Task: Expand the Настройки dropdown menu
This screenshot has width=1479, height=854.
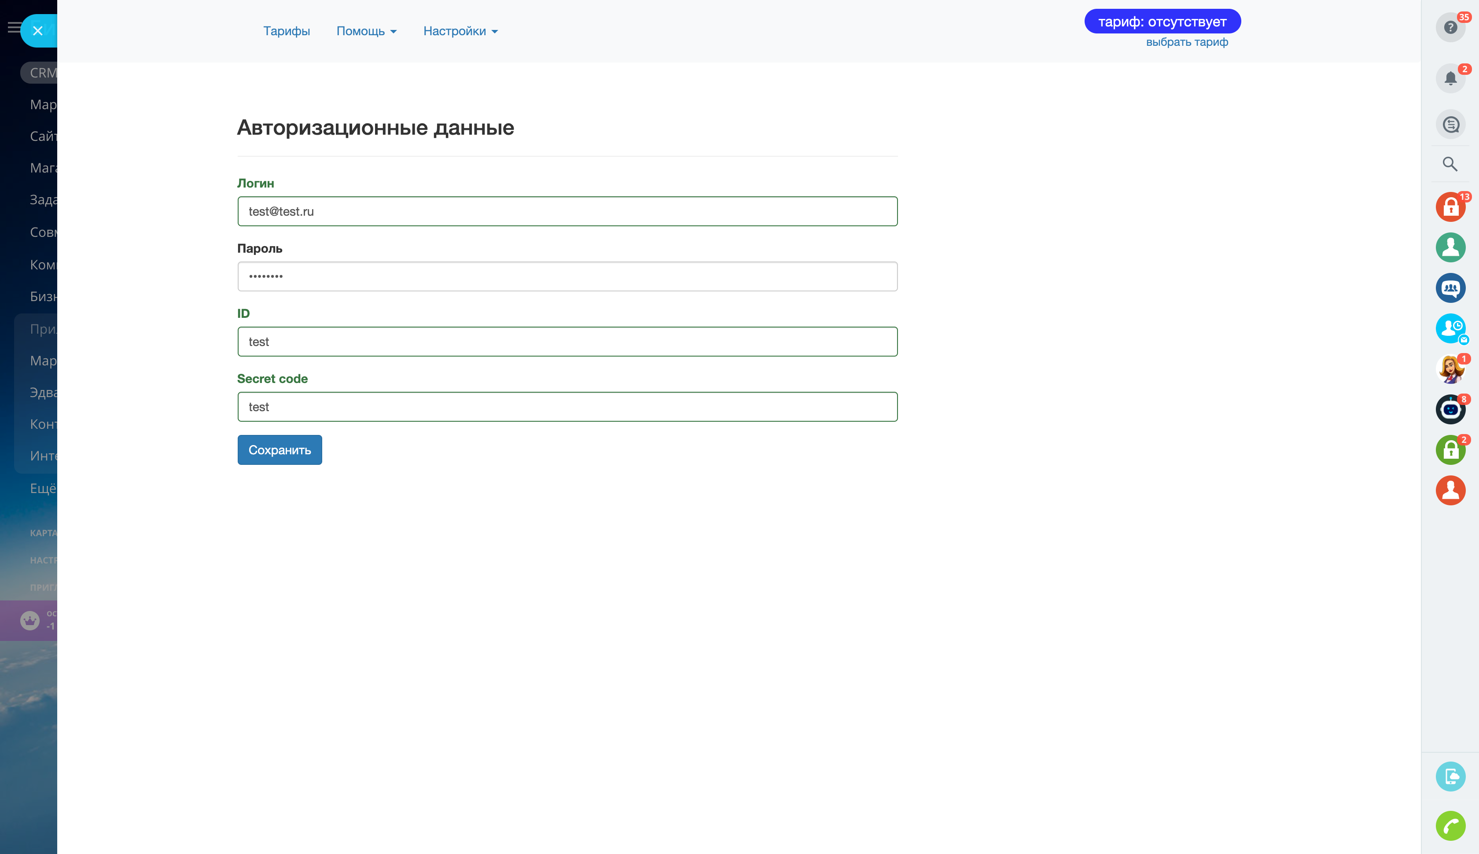Action: pos(460,31)
